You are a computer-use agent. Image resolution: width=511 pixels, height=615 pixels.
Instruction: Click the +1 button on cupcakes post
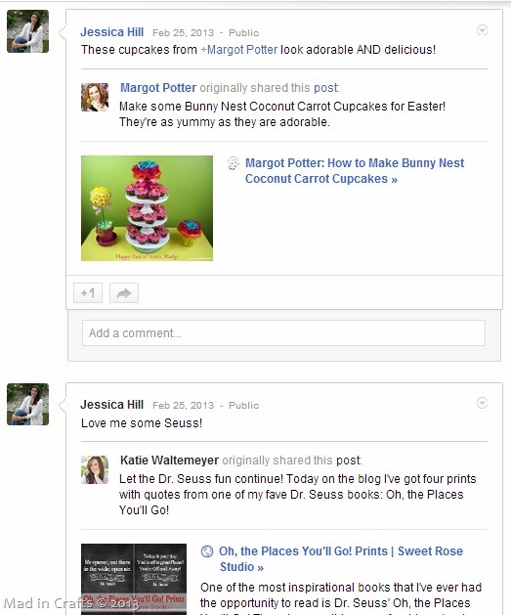88,293
